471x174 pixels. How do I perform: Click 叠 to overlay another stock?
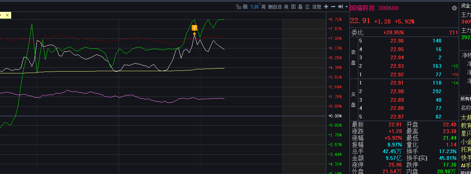(x=300, y=7)
